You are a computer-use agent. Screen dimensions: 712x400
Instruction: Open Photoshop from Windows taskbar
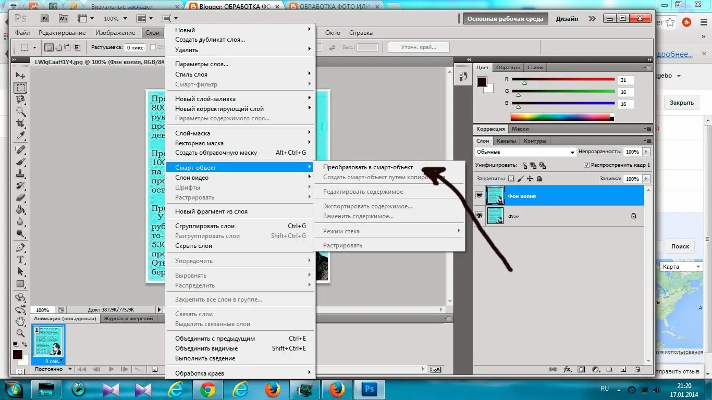coord(369,389)
